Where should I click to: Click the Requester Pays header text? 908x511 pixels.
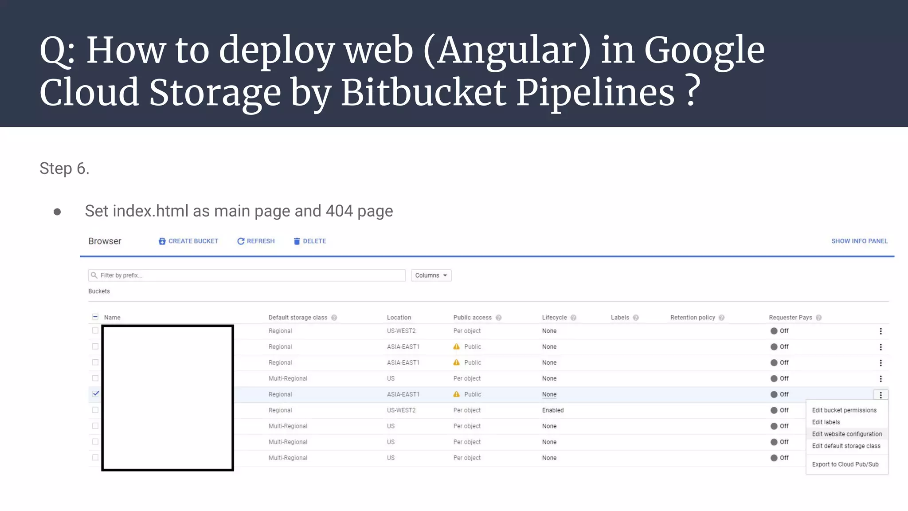[x=790, y=318]
